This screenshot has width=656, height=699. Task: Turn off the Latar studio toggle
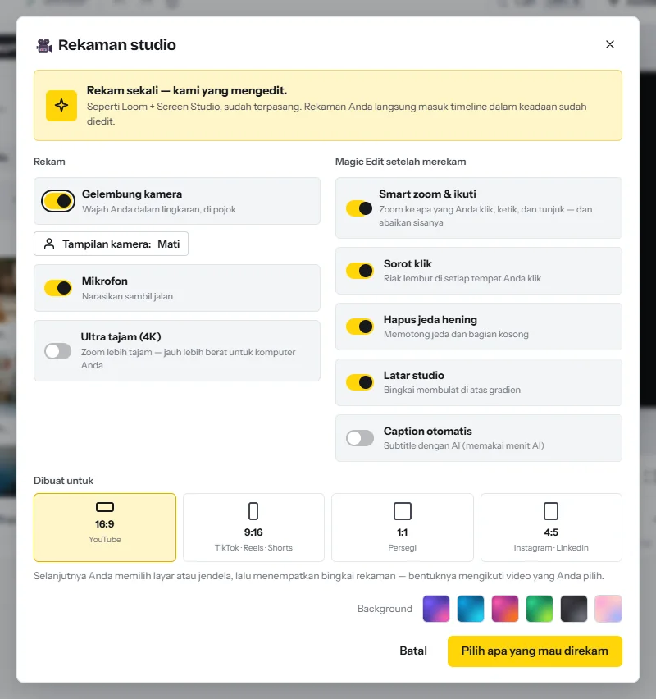360,382
